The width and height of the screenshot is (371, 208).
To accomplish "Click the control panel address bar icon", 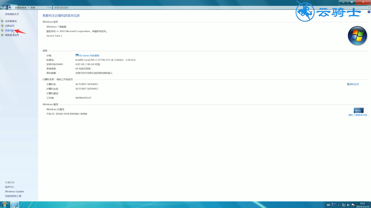I will pyautogui.click(x=10, y=7).
